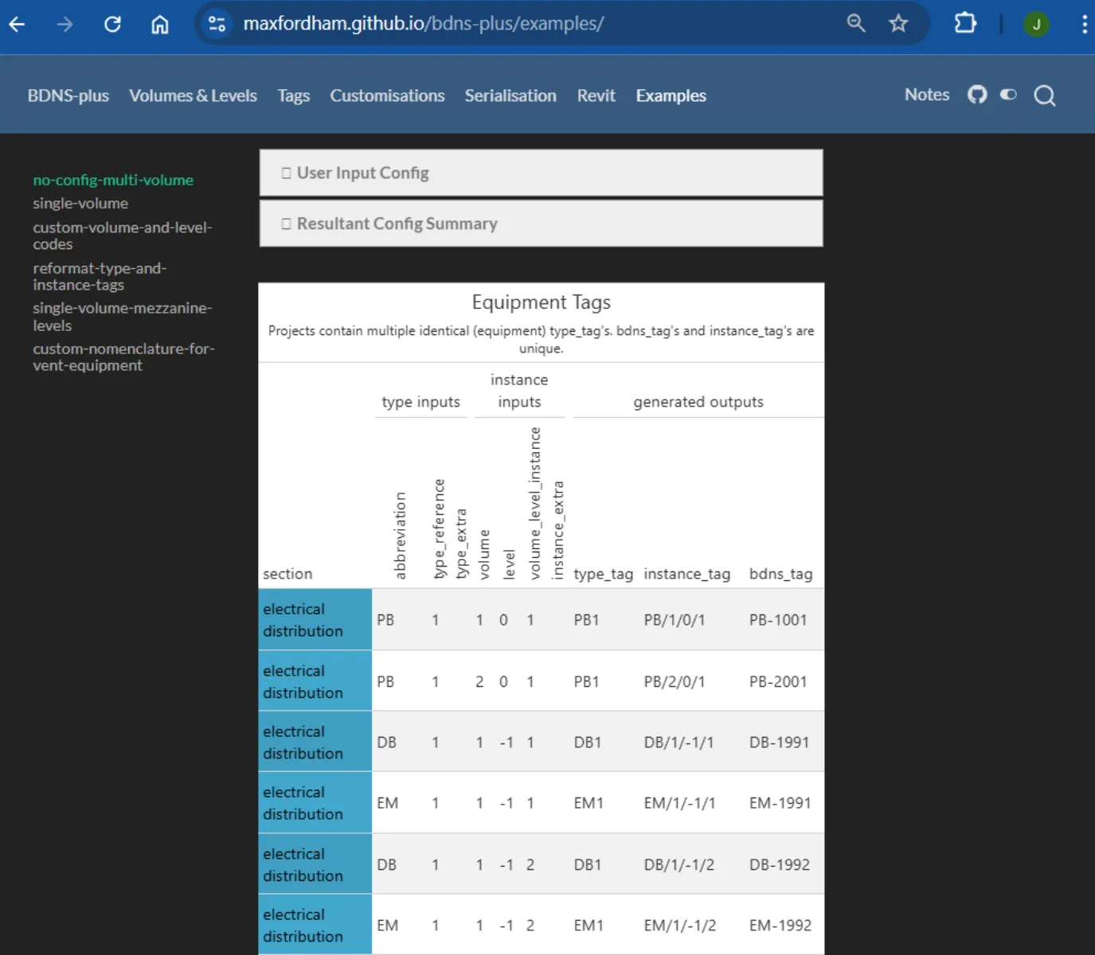Open browser extensions puzzle icon
The width and height of the screenshot is (1095, 955).
tap(965, 24)
